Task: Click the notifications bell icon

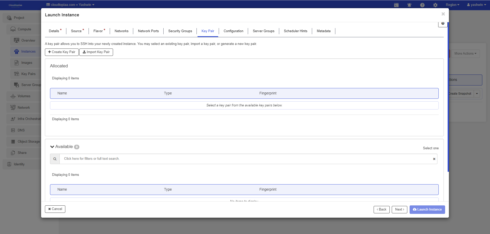Action: (409, 5)
